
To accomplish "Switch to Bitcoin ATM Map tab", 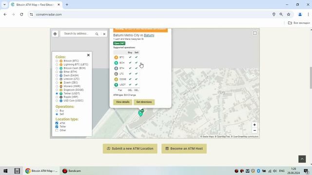I will pos(36,4).
